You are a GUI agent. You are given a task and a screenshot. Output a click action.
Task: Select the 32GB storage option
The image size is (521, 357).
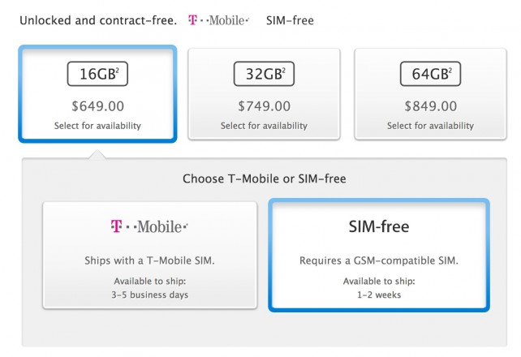click(264, 94)
